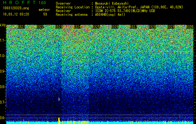Click the small red echo dot near 0321
The image size is (196, 124).
pyautogui.click(x=23, y=100)
